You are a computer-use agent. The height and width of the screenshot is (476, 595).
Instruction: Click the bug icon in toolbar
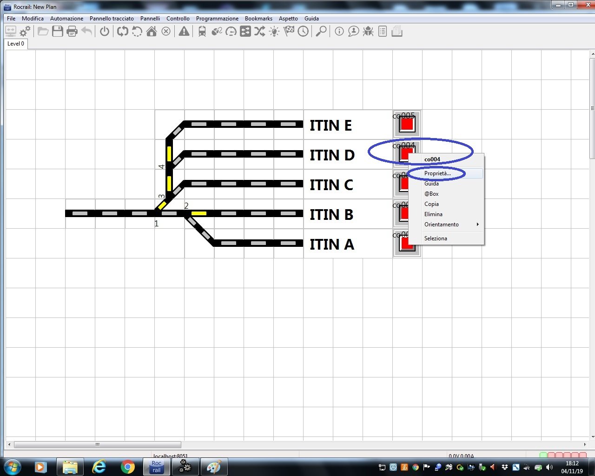[368, 32]
